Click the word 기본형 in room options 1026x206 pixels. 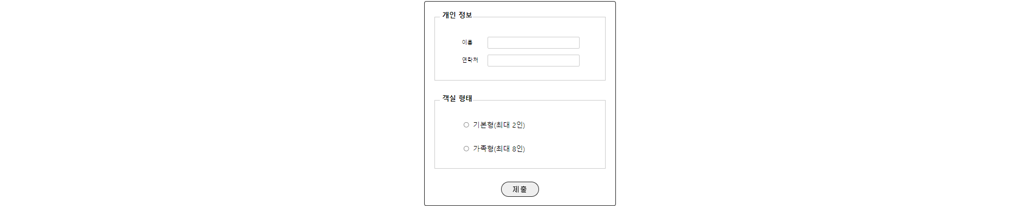[483, 125]
